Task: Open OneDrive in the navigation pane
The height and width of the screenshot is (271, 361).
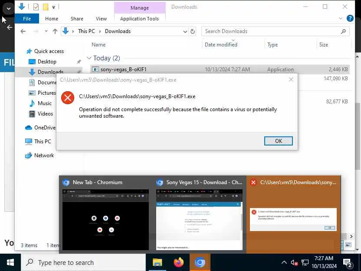Action: [45, 128]
